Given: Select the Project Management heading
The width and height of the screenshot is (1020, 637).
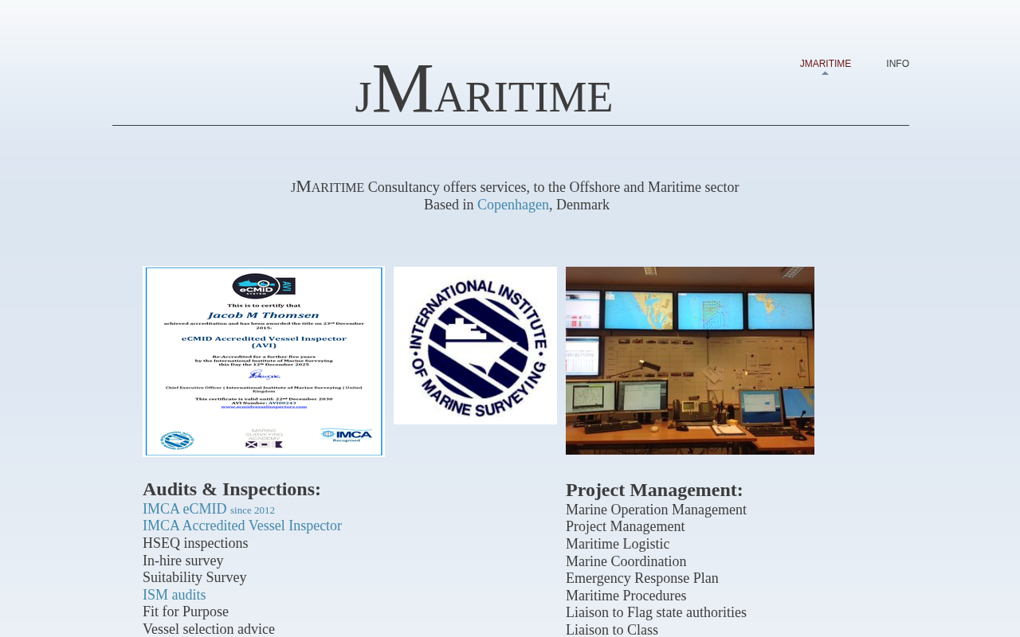Looking at the screenshot, I should pos(654,490).
